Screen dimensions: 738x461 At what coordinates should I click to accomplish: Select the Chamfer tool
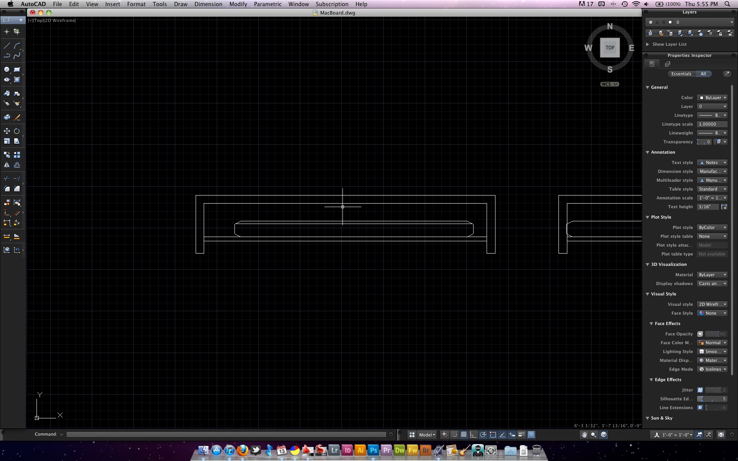tap(17, 189)
